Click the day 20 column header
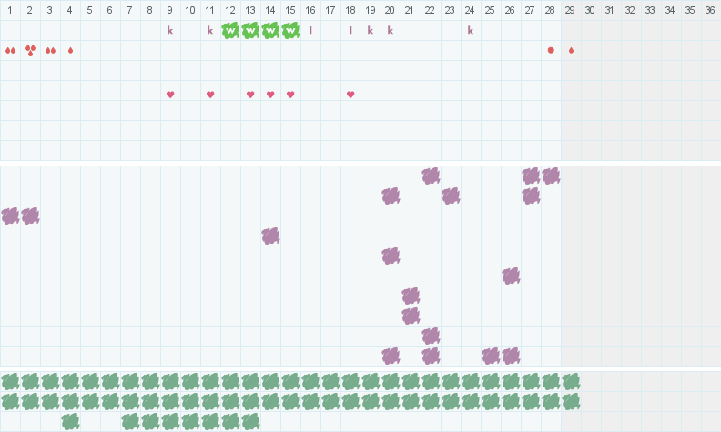The width and height of the screenshot is (721, 432). (x=390, y=9)
